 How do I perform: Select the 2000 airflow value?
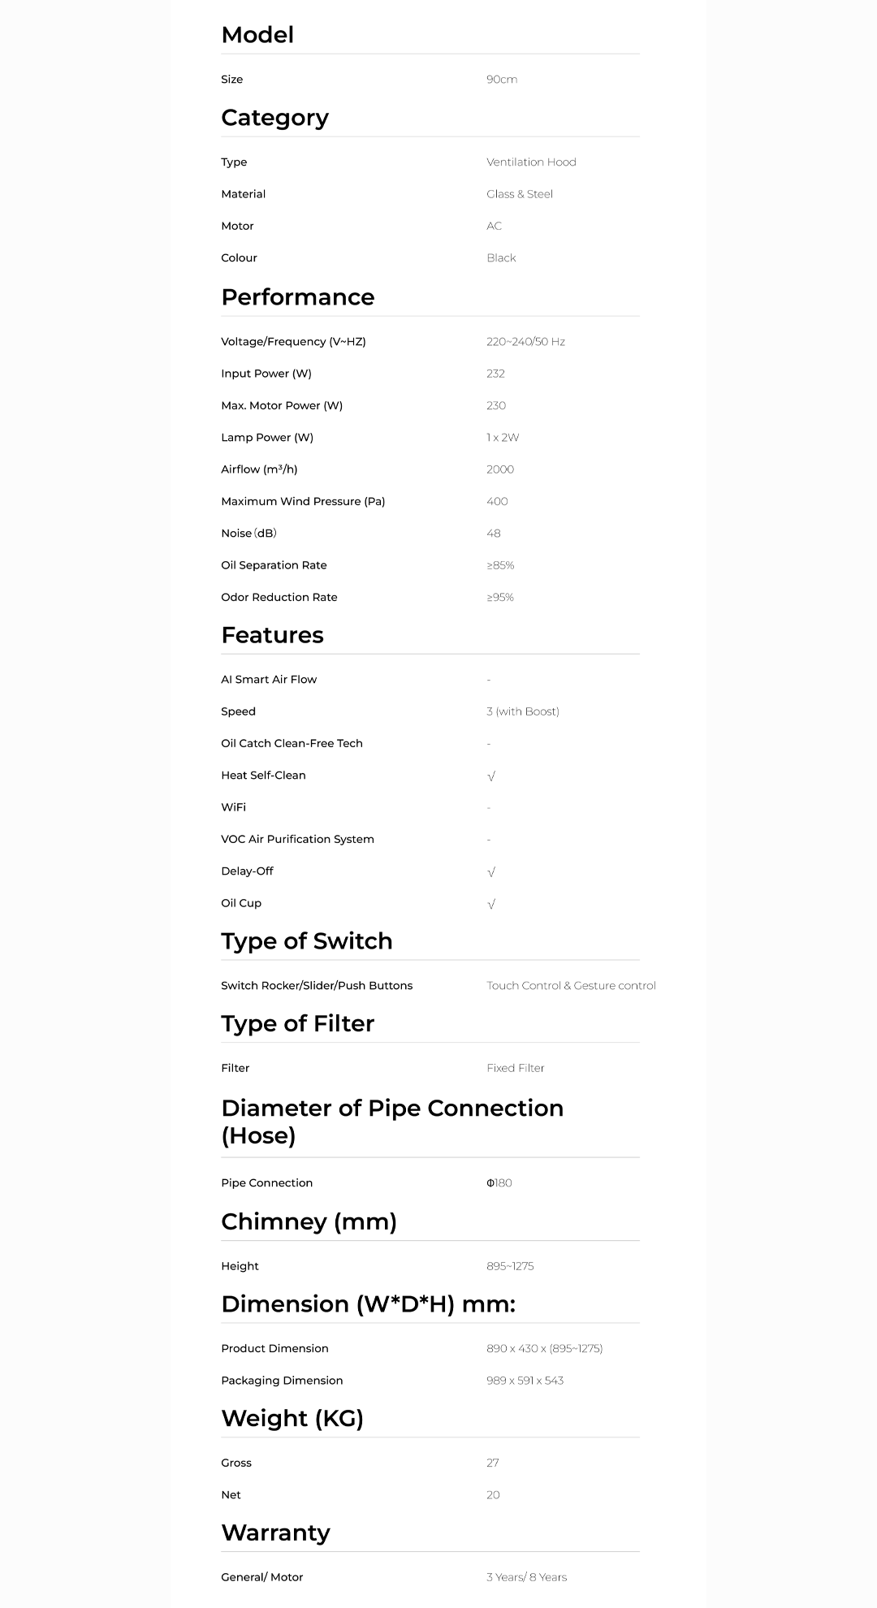pyautogui.click(x=500, y=469)
